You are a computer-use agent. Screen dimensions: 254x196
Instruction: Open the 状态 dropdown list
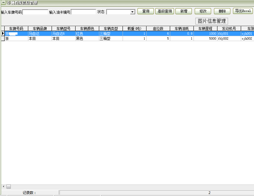click(x=133, y=12)
